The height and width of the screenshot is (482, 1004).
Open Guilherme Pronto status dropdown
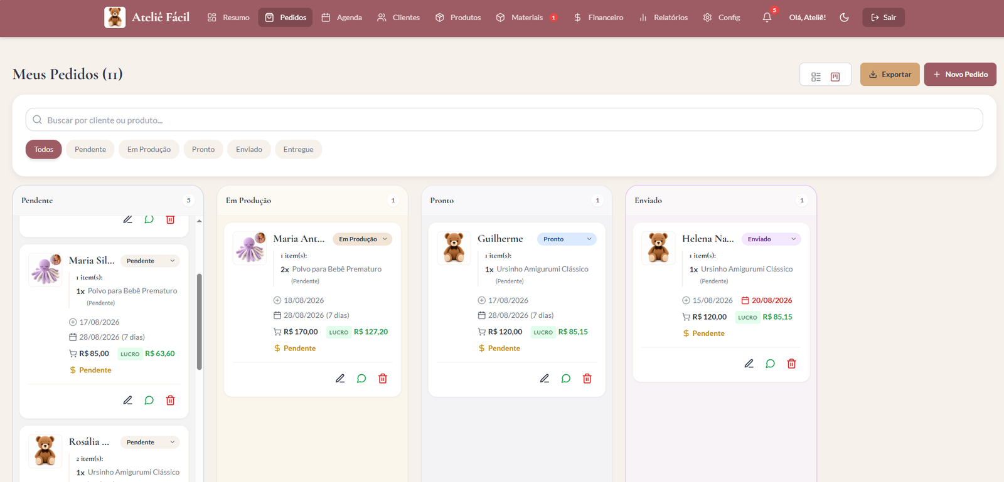[x=567, y=239]
